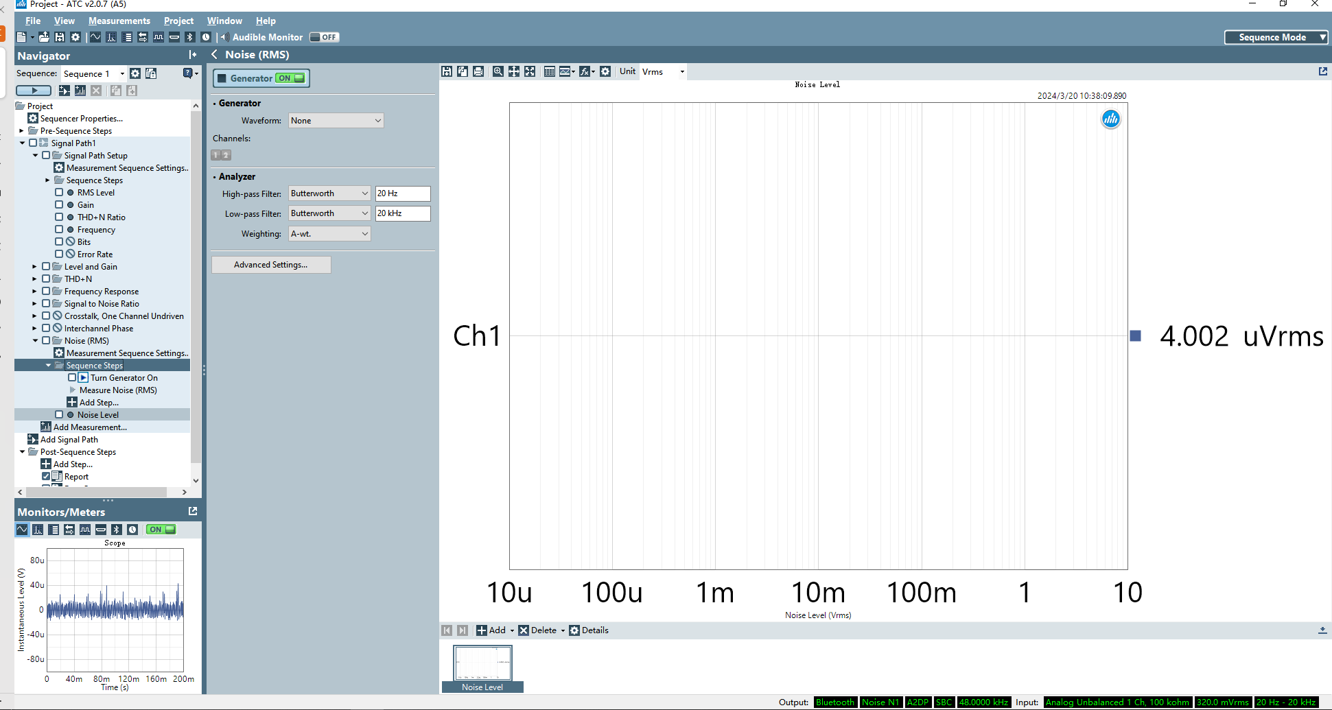This screenshot has height=710, width=1332.
Task: Click the Details button below the graph
Action: (589, 630)
